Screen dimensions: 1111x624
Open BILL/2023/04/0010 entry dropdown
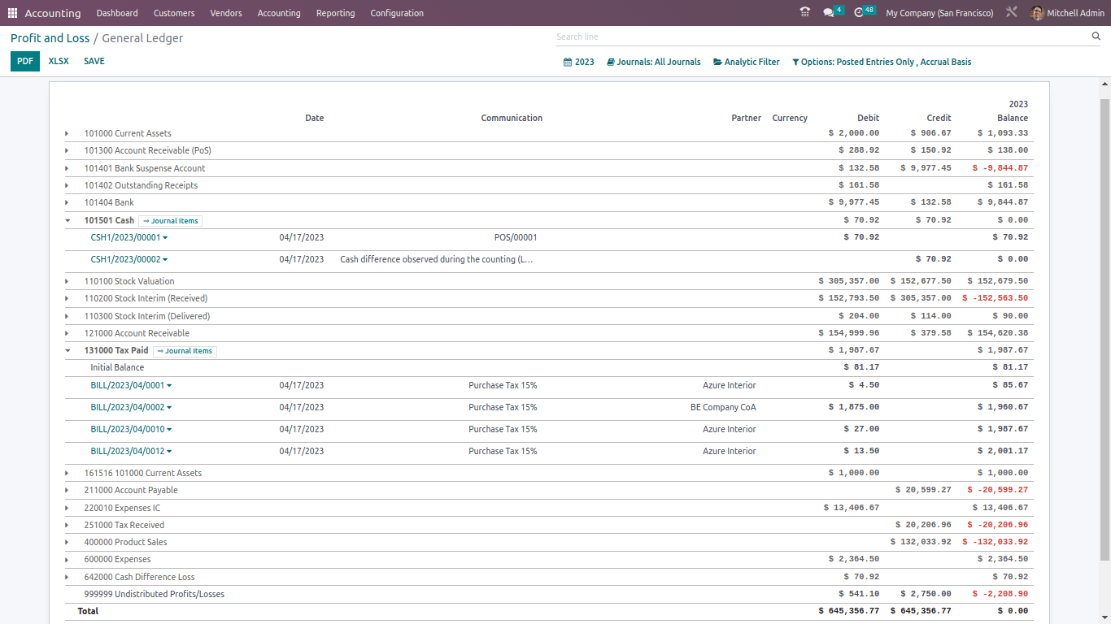click(x=131, y=429)
